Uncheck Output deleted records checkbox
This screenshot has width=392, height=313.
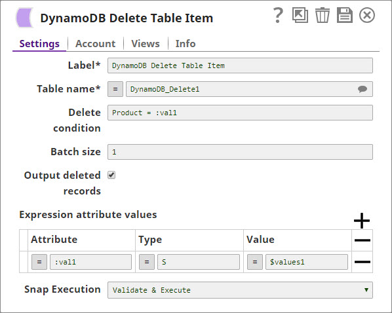[x=111, y=175]
